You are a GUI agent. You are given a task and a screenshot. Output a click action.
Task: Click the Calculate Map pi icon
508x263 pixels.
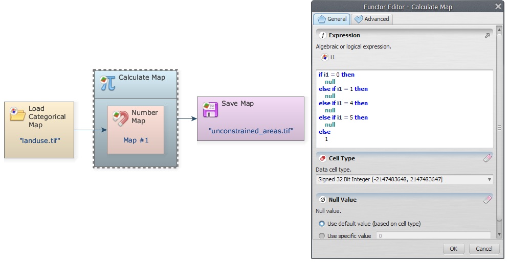107,83
